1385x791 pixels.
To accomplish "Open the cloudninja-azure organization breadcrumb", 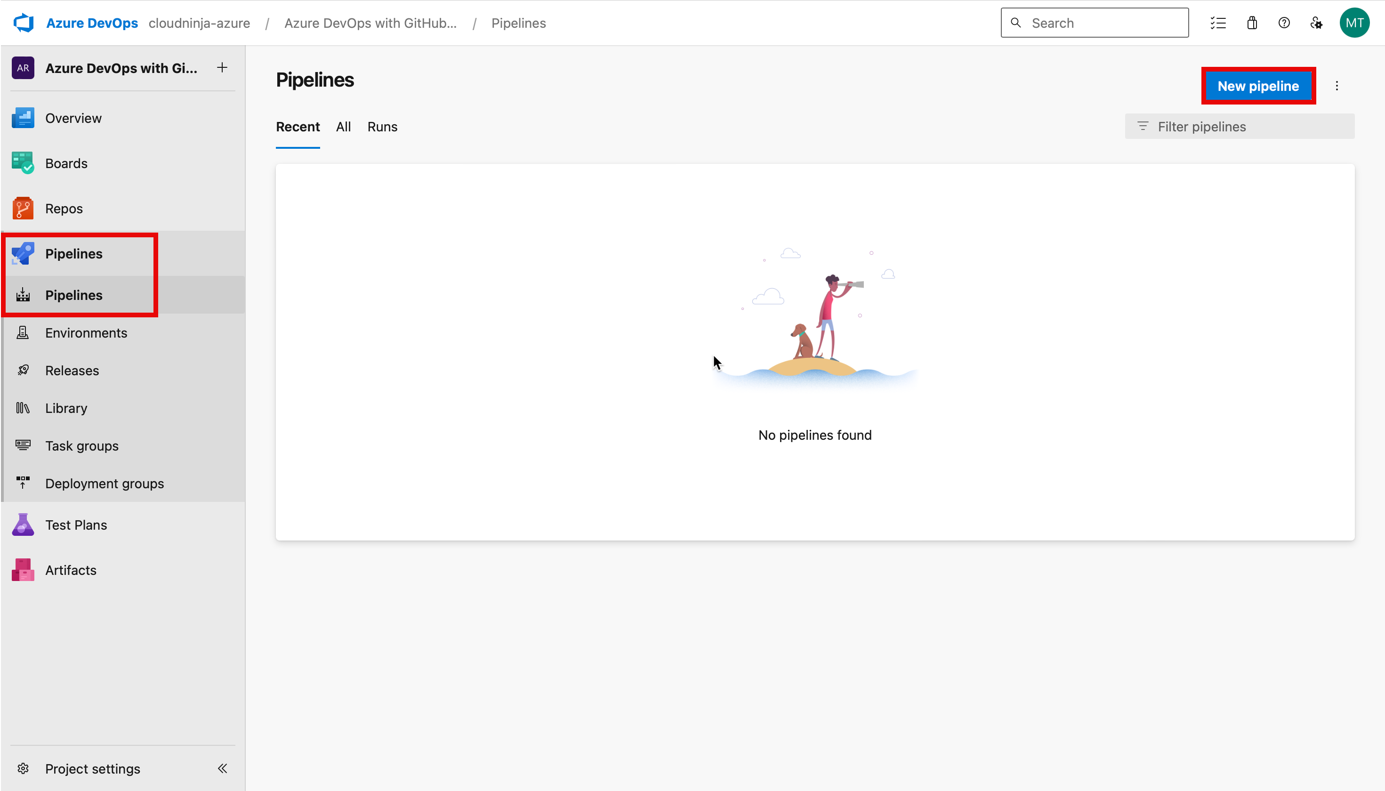I will click(199, 23).
